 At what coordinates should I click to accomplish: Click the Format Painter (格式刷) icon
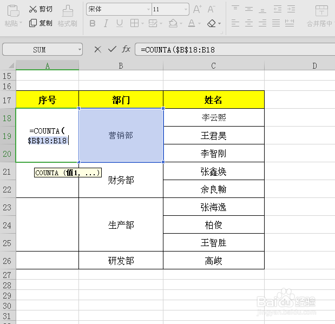click(68, 11)
